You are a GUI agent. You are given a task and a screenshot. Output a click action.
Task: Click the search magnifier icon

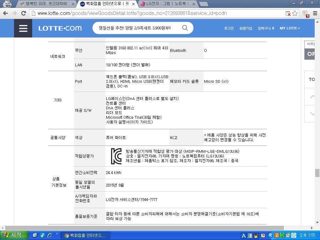tap(185, 28)
